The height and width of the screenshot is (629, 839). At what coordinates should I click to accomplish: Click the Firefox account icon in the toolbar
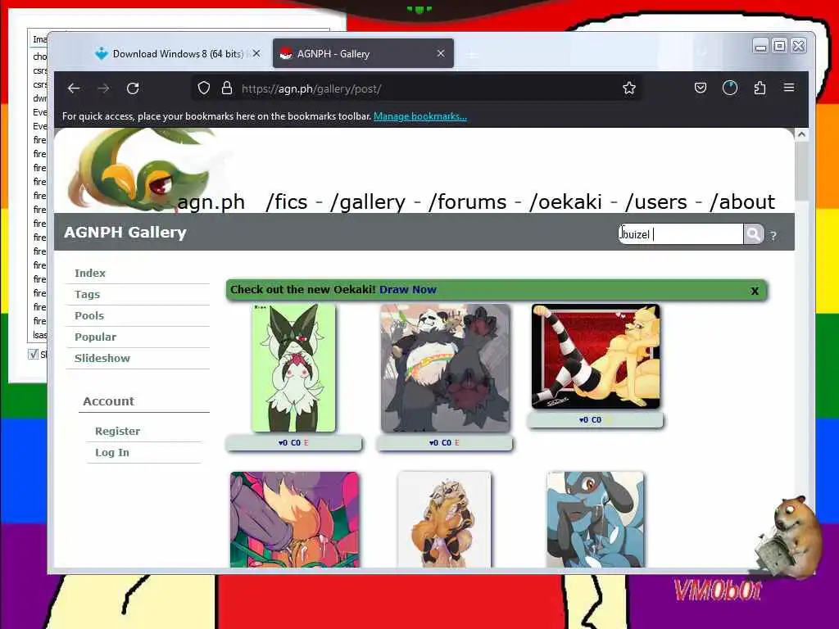[730, 88]
